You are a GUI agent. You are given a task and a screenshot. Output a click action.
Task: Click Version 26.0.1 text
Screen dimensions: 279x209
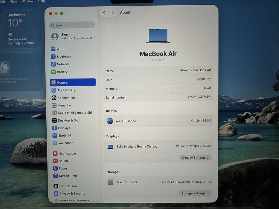201,121
